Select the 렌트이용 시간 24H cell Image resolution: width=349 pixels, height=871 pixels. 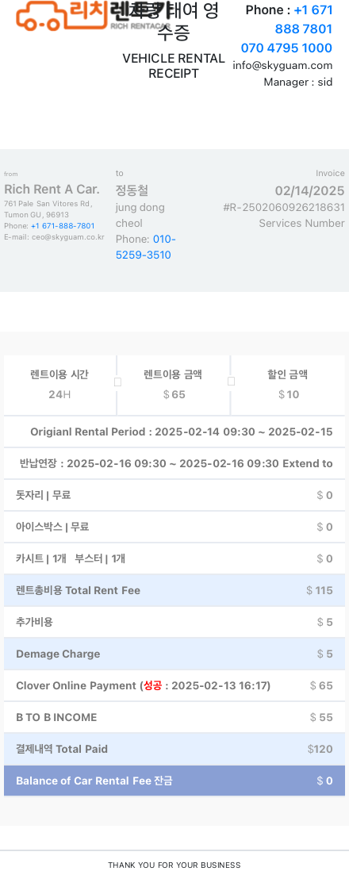59,385
